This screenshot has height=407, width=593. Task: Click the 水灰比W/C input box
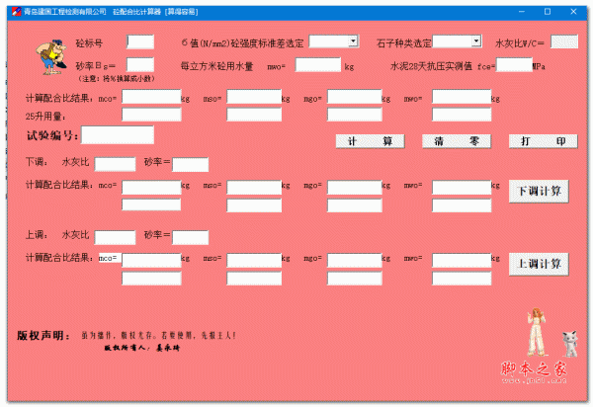(x=564, y=42)
